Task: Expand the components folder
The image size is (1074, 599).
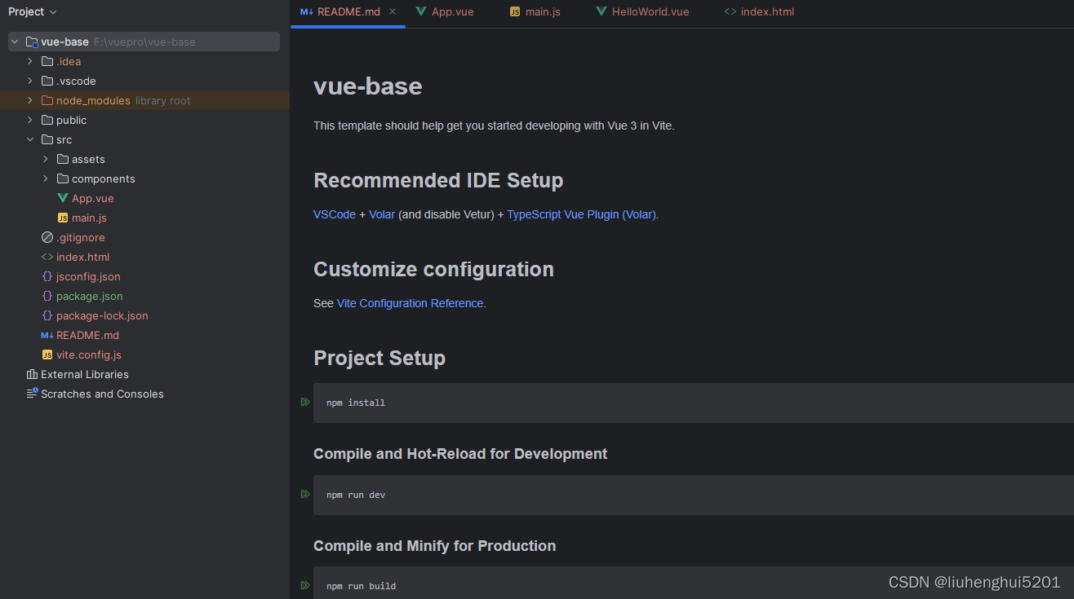Action: [46, 178]
